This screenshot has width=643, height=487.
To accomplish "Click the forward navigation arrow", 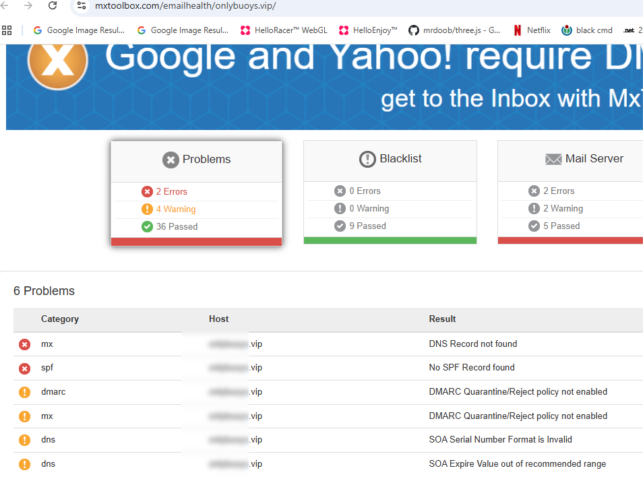I will click(28, 5).
